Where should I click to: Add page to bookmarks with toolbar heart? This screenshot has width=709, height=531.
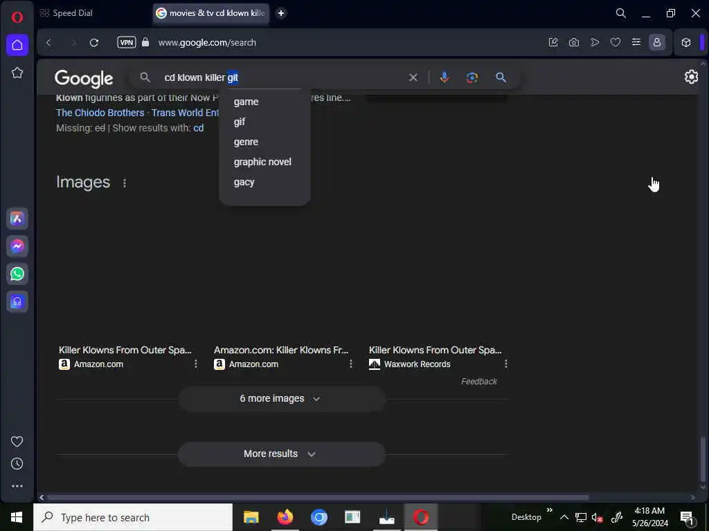point(616,42)
